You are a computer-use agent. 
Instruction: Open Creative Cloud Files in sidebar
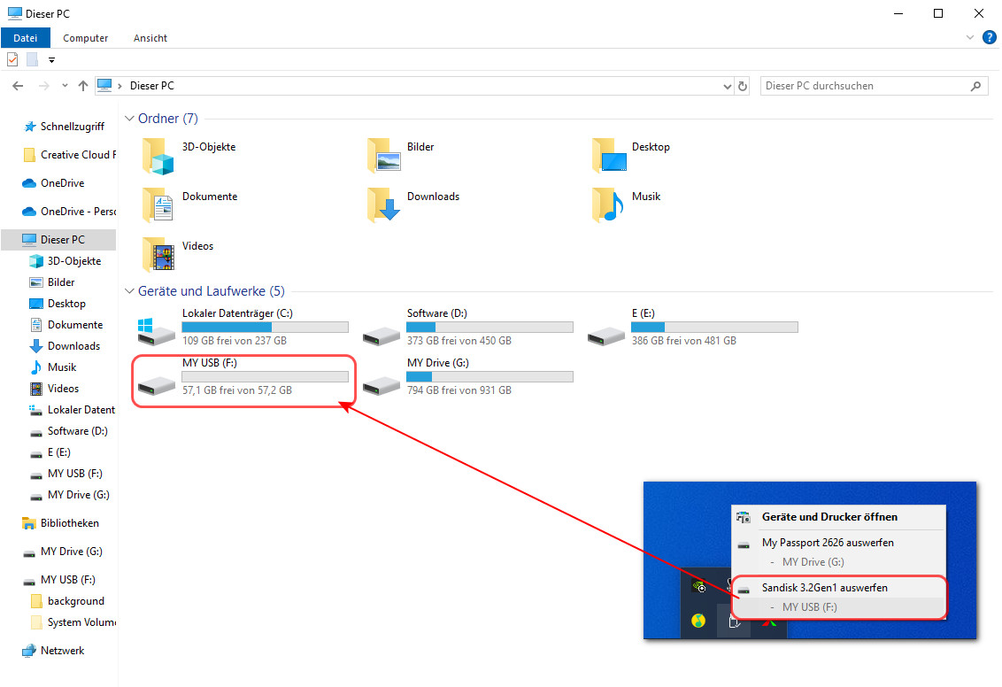[70, 155]
